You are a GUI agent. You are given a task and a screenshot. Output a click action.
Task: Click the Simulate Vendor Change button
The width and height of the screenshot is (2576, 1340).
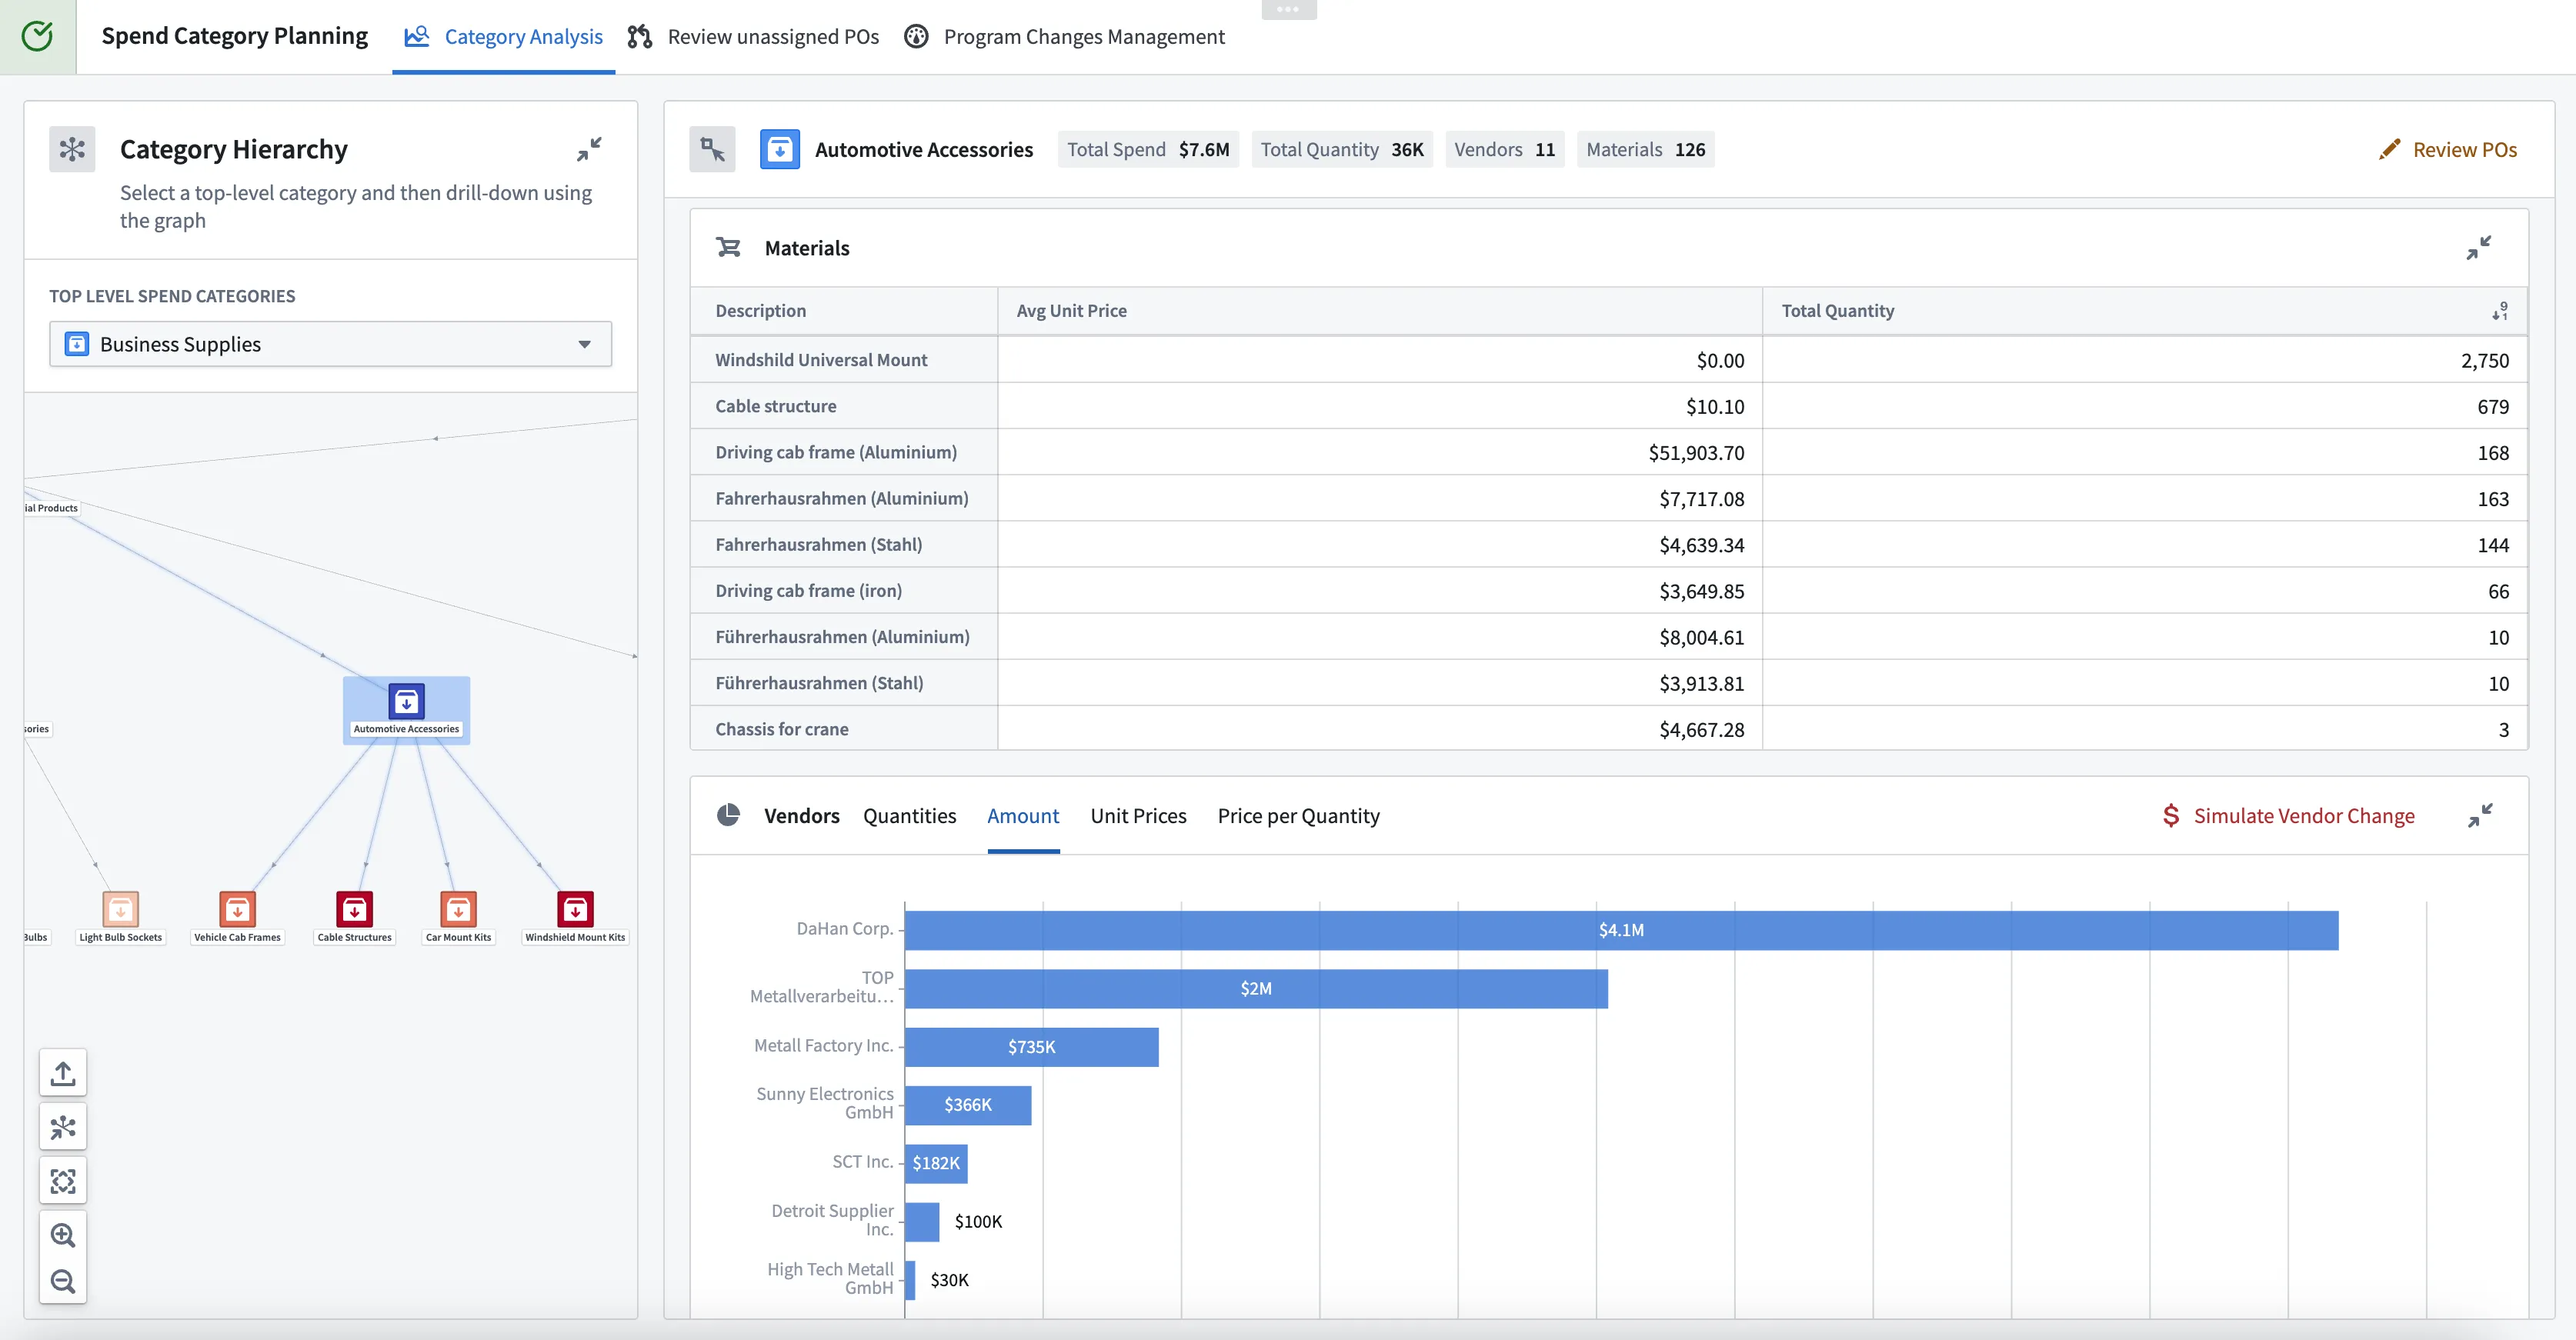[2288, 816]
